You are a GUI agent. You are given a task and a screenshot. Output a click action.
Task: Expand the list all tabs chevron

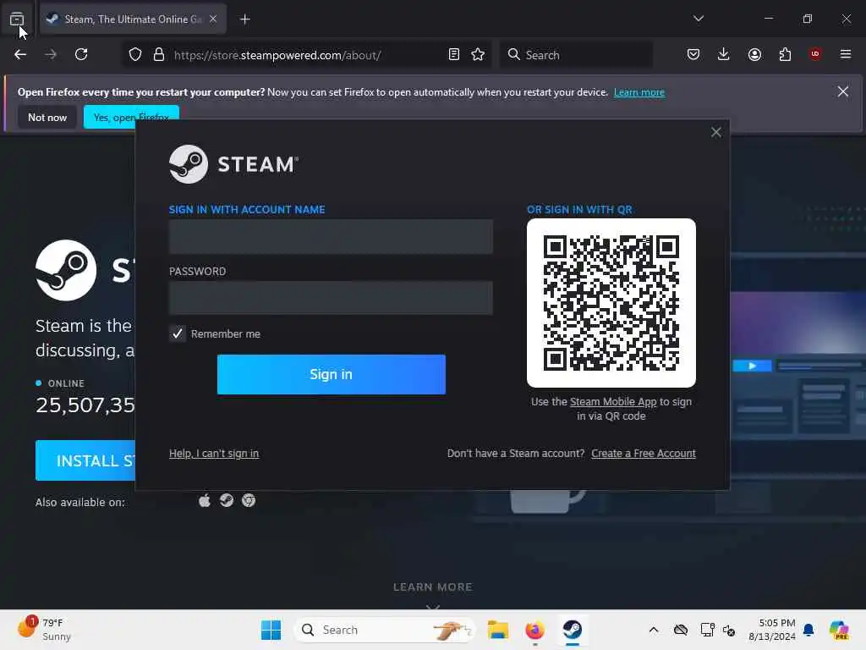[x=699, y=19]
